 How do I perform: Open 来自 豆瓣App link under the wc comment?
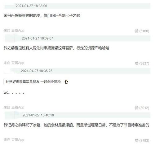pyautogui.click(x=14, y=108)
